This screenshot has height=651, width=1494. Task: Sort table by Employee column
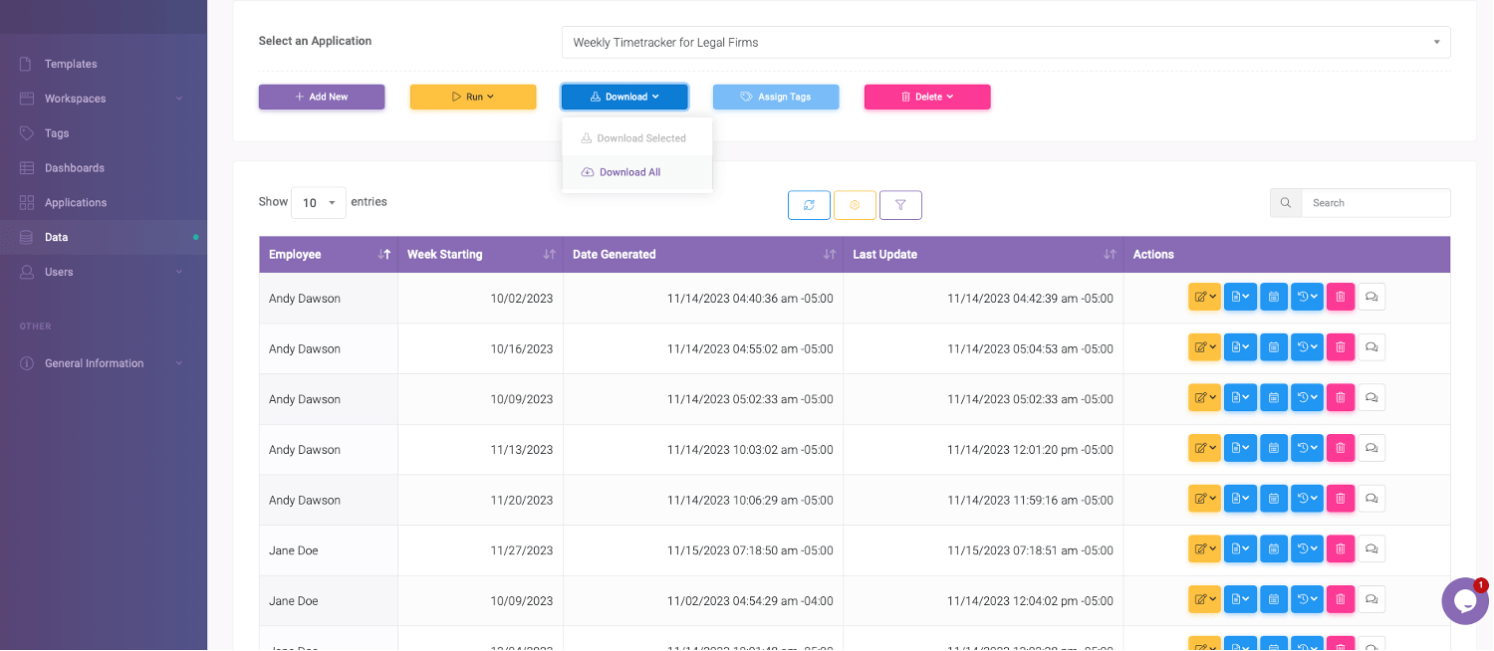click(x=329, y=254)
